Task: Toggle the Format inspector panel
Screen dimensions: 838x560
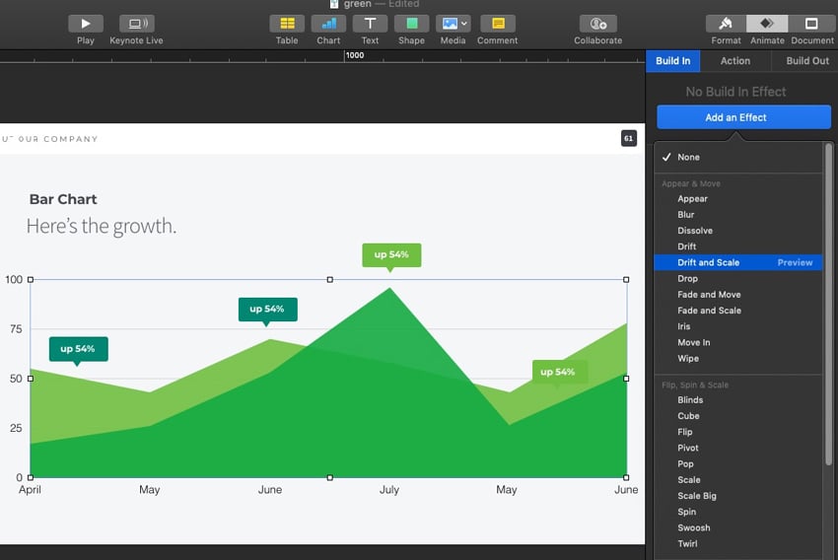Action: [x=726, y=24]
